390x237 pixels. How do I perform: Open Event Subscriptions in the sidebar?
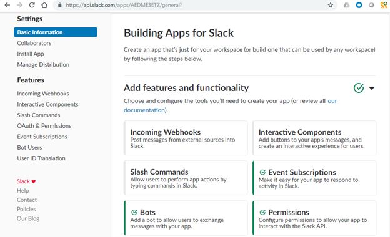coord(42,137)
